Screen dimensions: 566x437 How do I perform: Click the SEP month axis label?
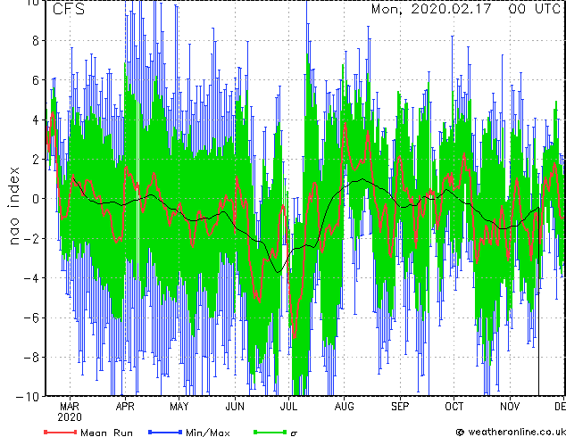click(400, 407)
